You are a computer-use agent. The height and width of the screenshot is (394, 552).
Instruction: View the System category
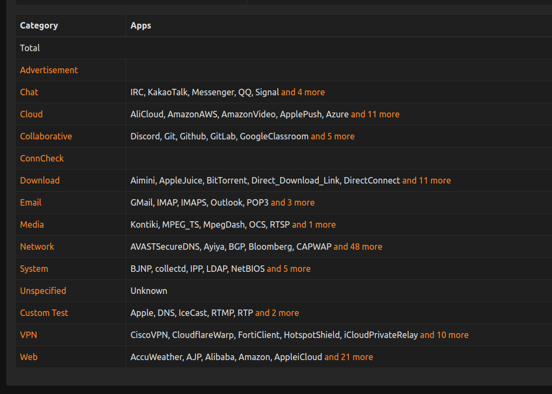(34, 269)
